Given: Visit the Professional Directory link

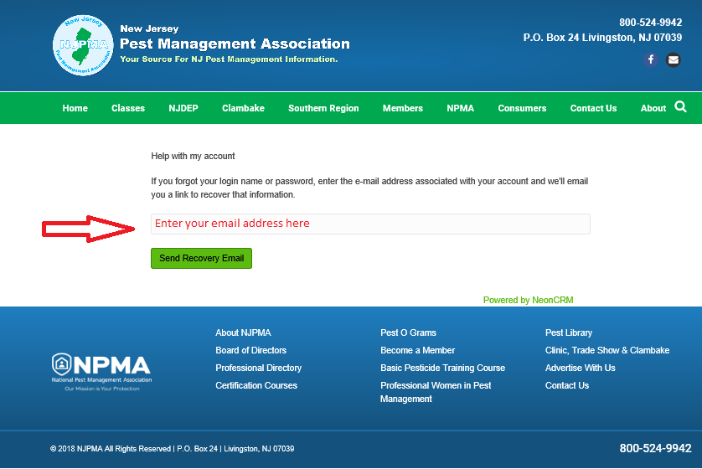Looking at the screenshot, I should coord(258,368).
